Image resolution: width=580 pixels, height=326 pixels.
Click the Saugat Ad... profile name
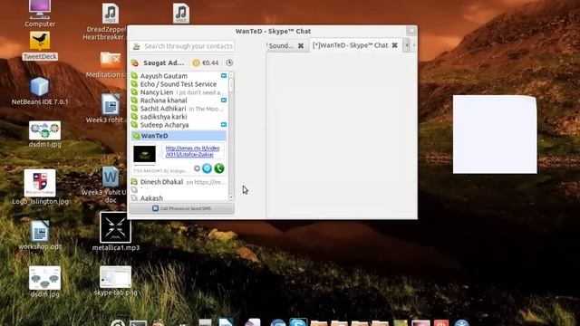click(163, 62)
